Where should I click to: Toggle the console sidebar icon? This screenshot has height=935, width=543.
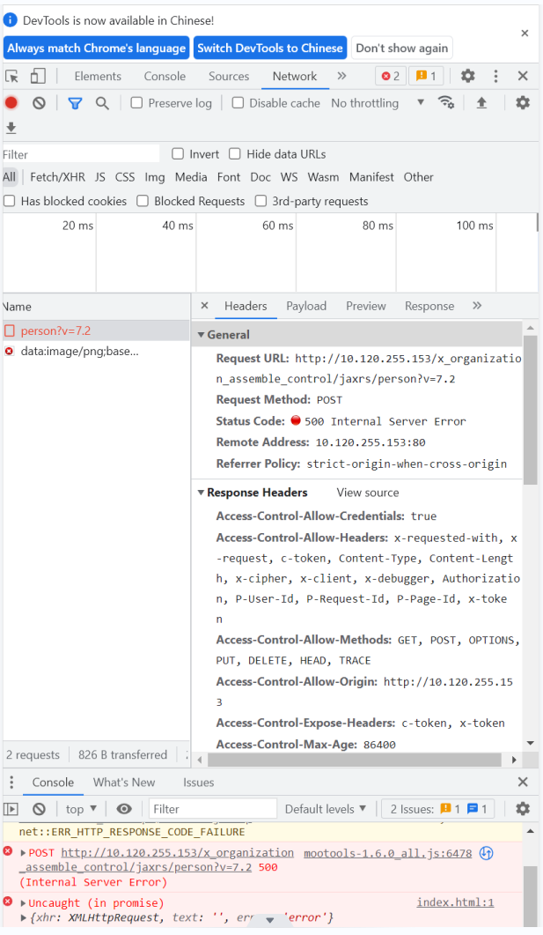pos(11,809)
